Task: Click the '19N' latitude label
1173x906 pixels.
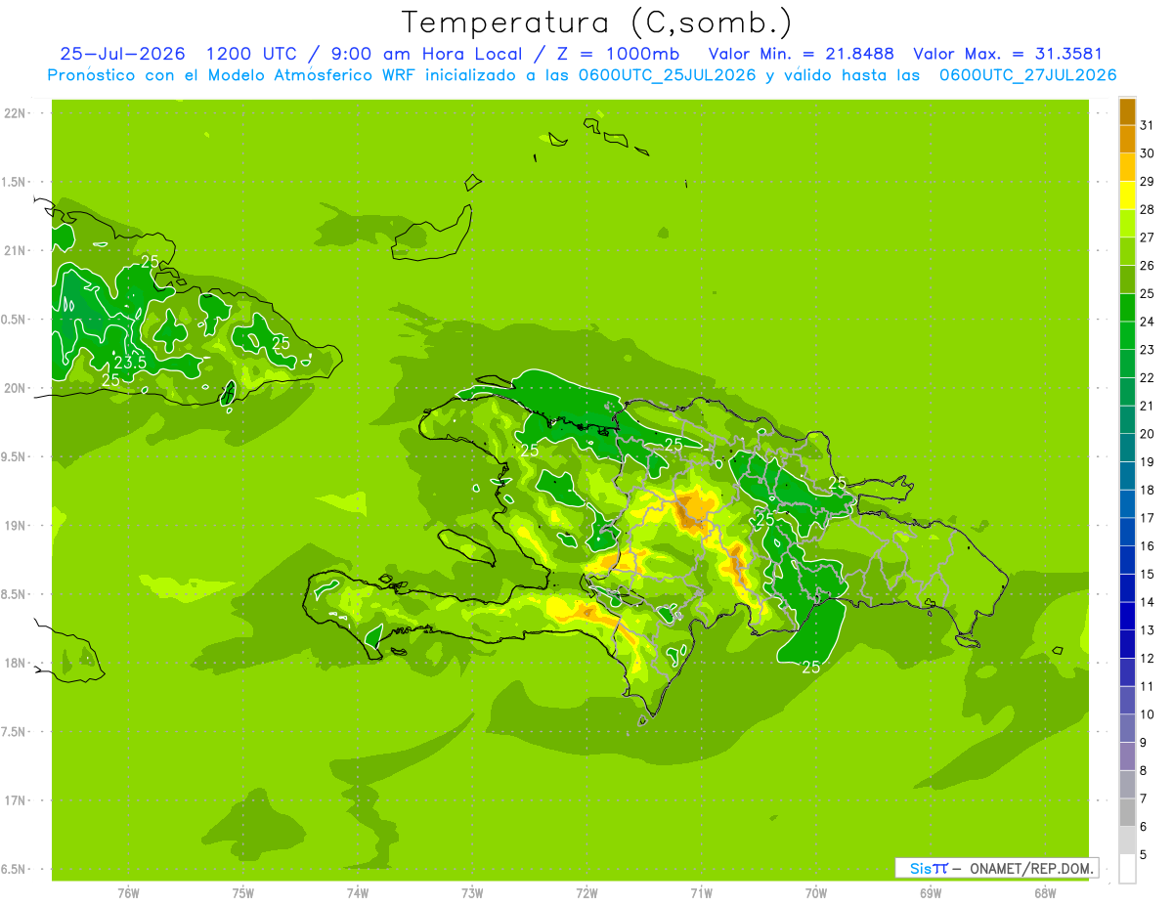Action: (15, 526)
